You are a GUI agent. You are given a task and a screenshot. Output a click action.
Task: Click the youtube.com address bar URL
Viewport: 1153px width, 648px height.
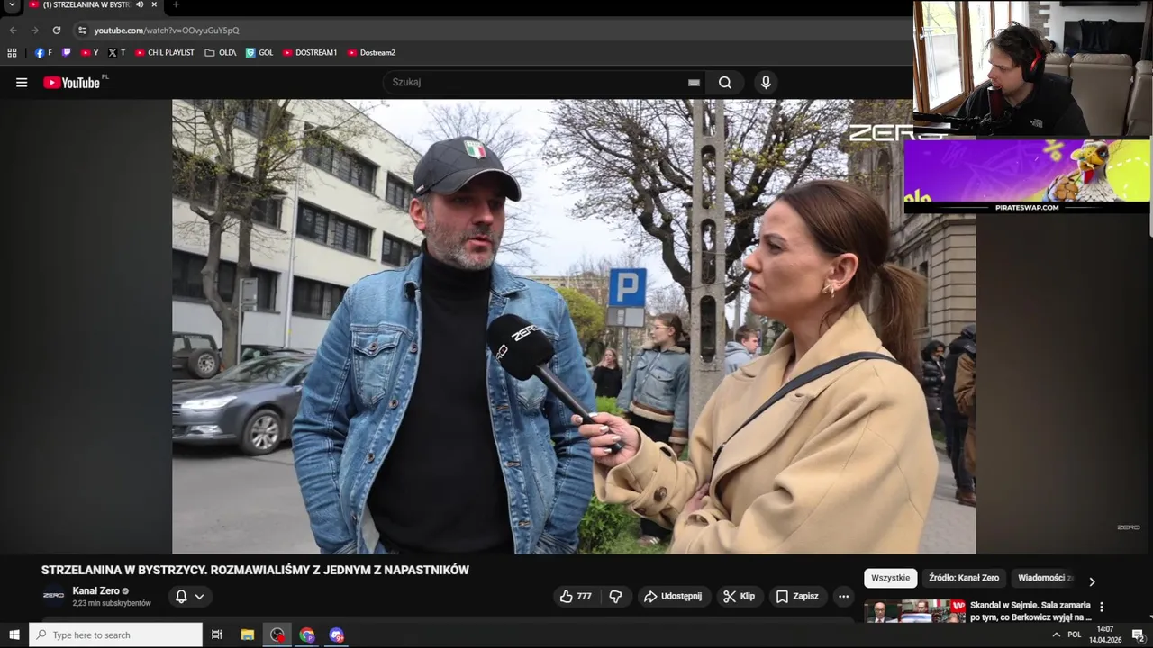[x=167, y=31]
